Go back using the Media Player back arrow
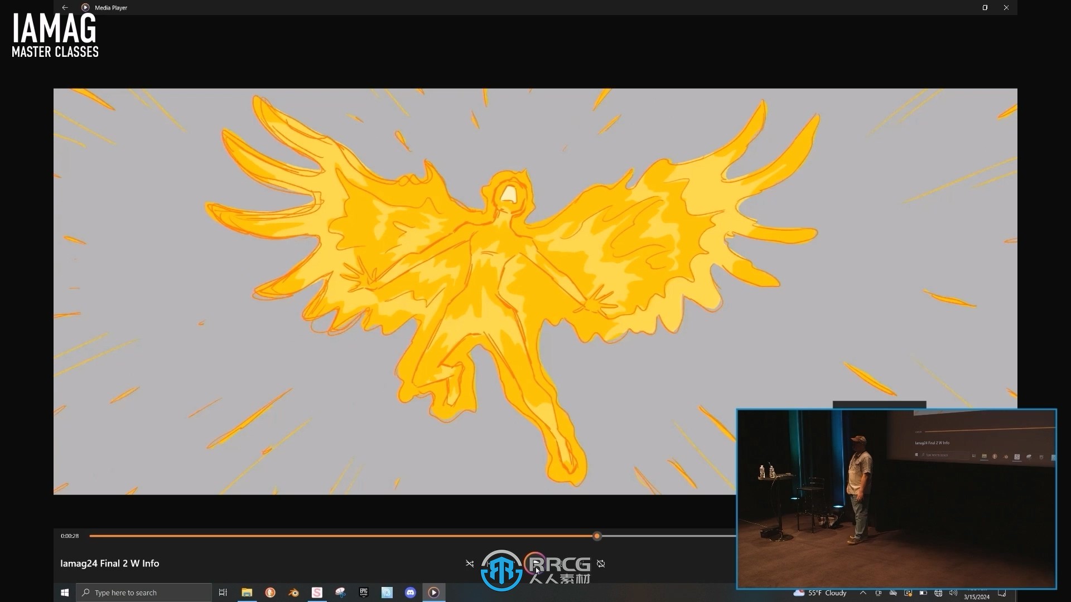This screenshot has height=602, width=1071. click(x=65, y=8)
